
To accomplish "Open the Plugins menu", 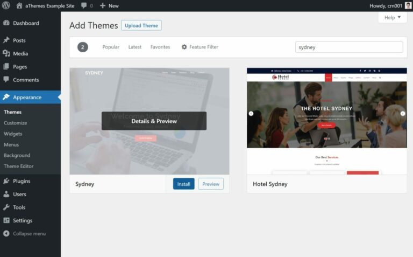I will pos(30,181).
